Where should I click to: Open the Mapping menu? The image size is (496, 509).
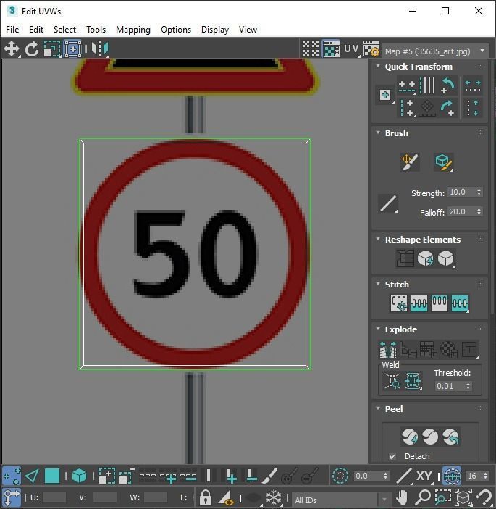point(133,30)
